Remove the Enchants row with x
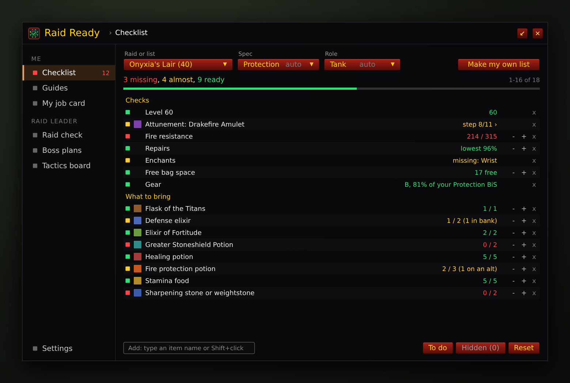 pos(534,161)
